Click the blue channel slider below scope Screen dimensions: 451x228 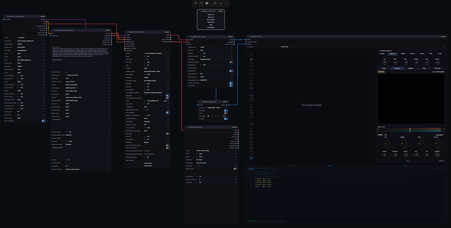coord(410,131)
